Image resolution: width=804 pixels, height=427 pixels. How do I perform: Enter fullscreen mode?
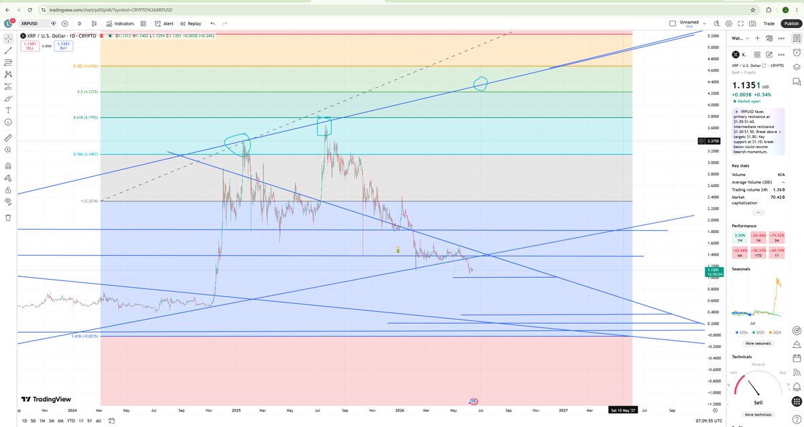[742, 23]
